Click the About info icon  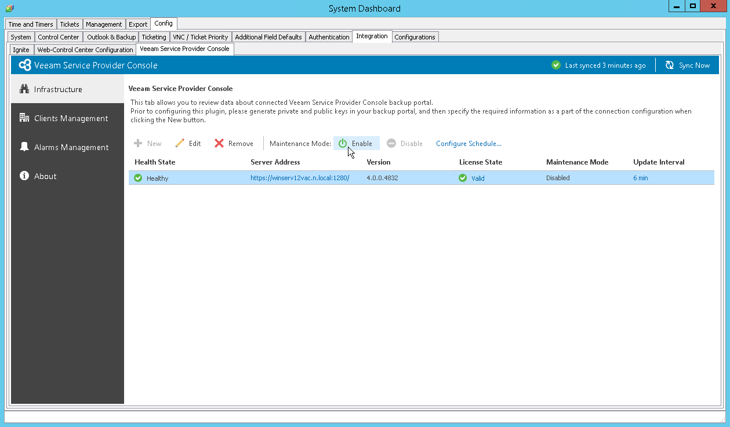pyautogui.click(x=24, y=176)
